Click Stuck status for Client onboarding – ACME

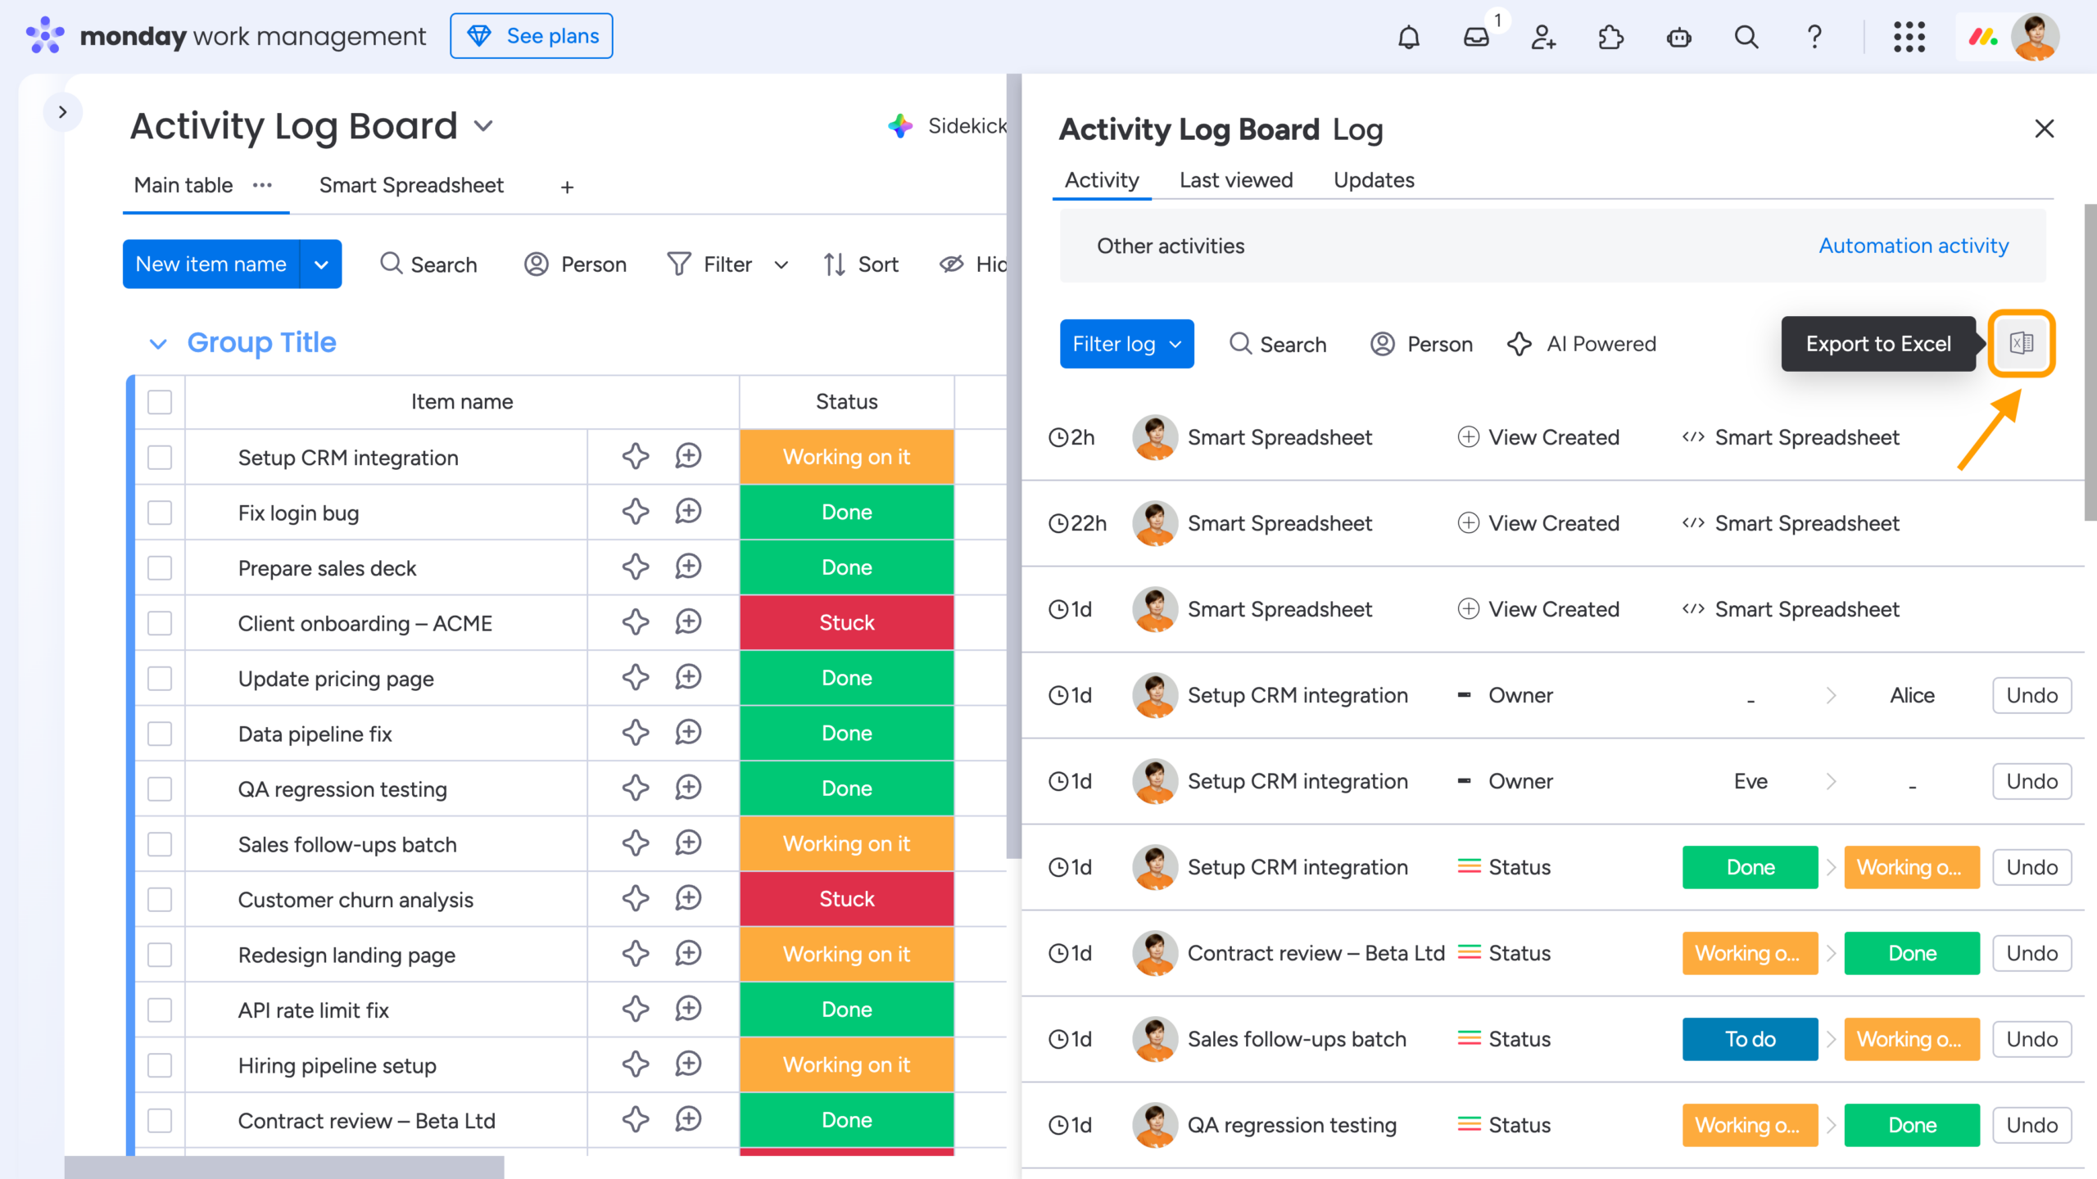point(846,623)
